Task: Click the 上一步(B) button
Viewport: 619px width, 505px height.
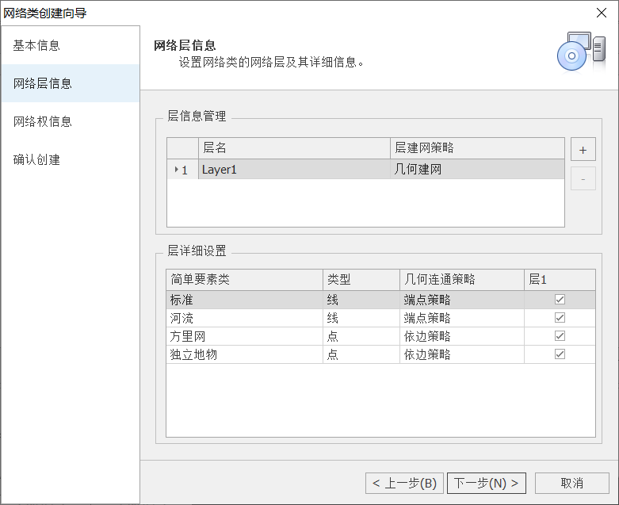Action: [404, 483]
